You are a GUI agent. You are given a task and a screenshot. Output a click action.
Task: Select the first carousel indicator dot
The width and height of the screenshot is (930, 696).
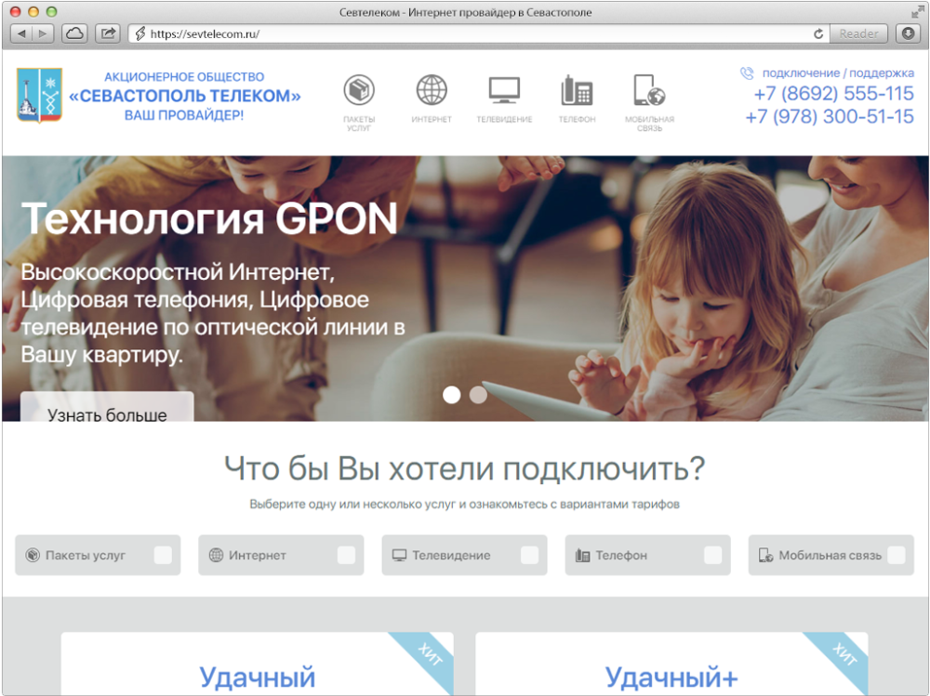coord(453,395)
